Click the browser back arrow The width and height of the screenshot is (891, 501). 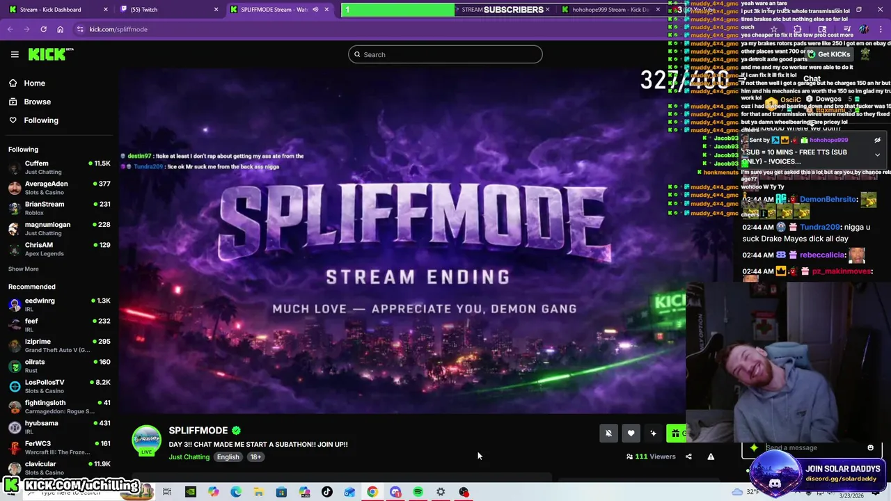click(x=10, y=29)
